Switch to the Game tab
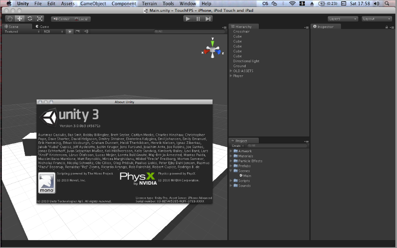The image size is (397, 248). click(x=42, y=26)
